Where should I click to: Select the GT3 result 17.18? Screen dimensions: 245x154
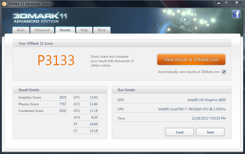coord(93,111)
